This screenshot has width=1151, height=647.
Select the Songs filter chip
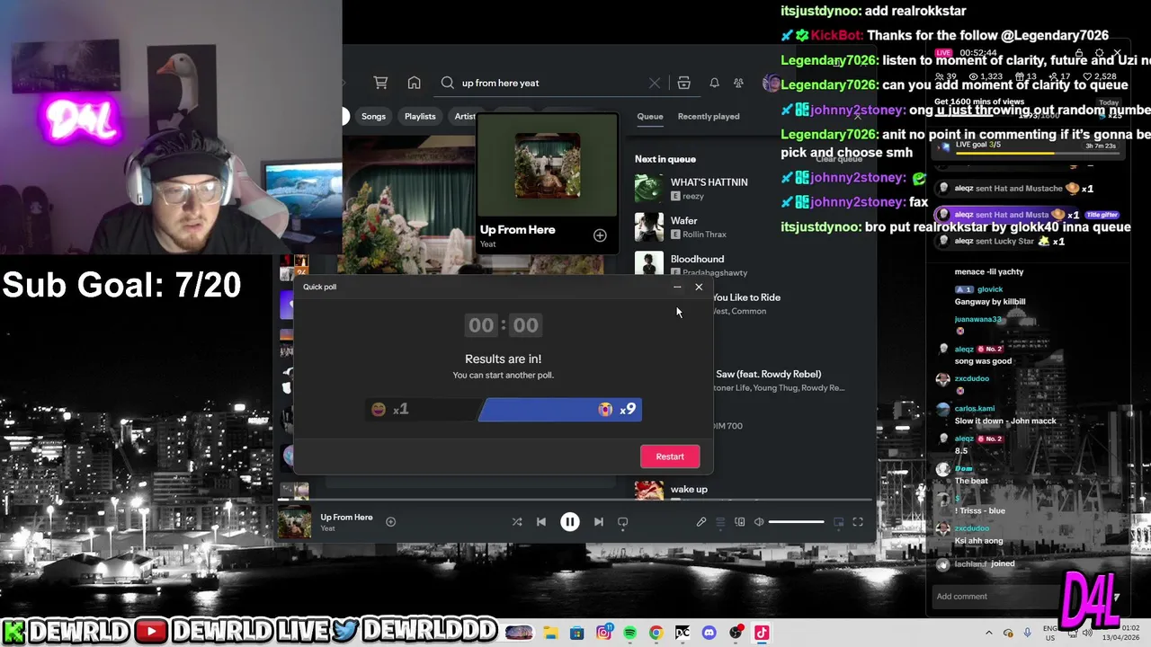click(373, 116)
